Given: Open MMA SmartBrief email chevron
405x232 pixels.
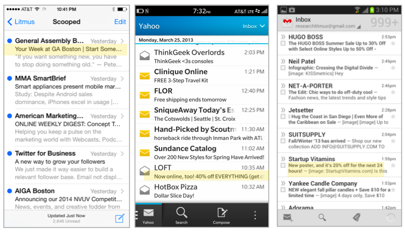Looking at the screenshot, I should pos(122,78).
